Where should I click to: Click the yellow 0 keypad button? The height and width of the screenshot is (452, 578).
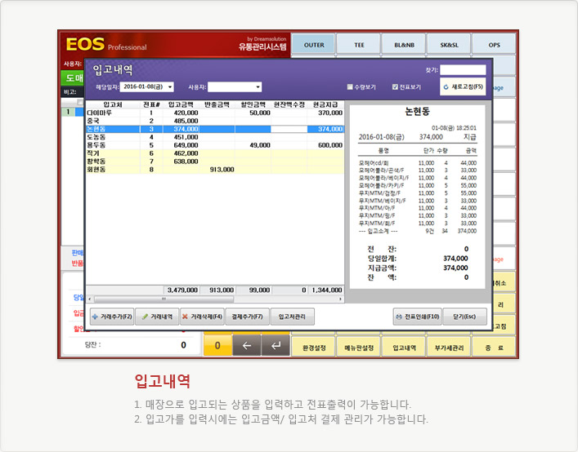click(217, 345)
